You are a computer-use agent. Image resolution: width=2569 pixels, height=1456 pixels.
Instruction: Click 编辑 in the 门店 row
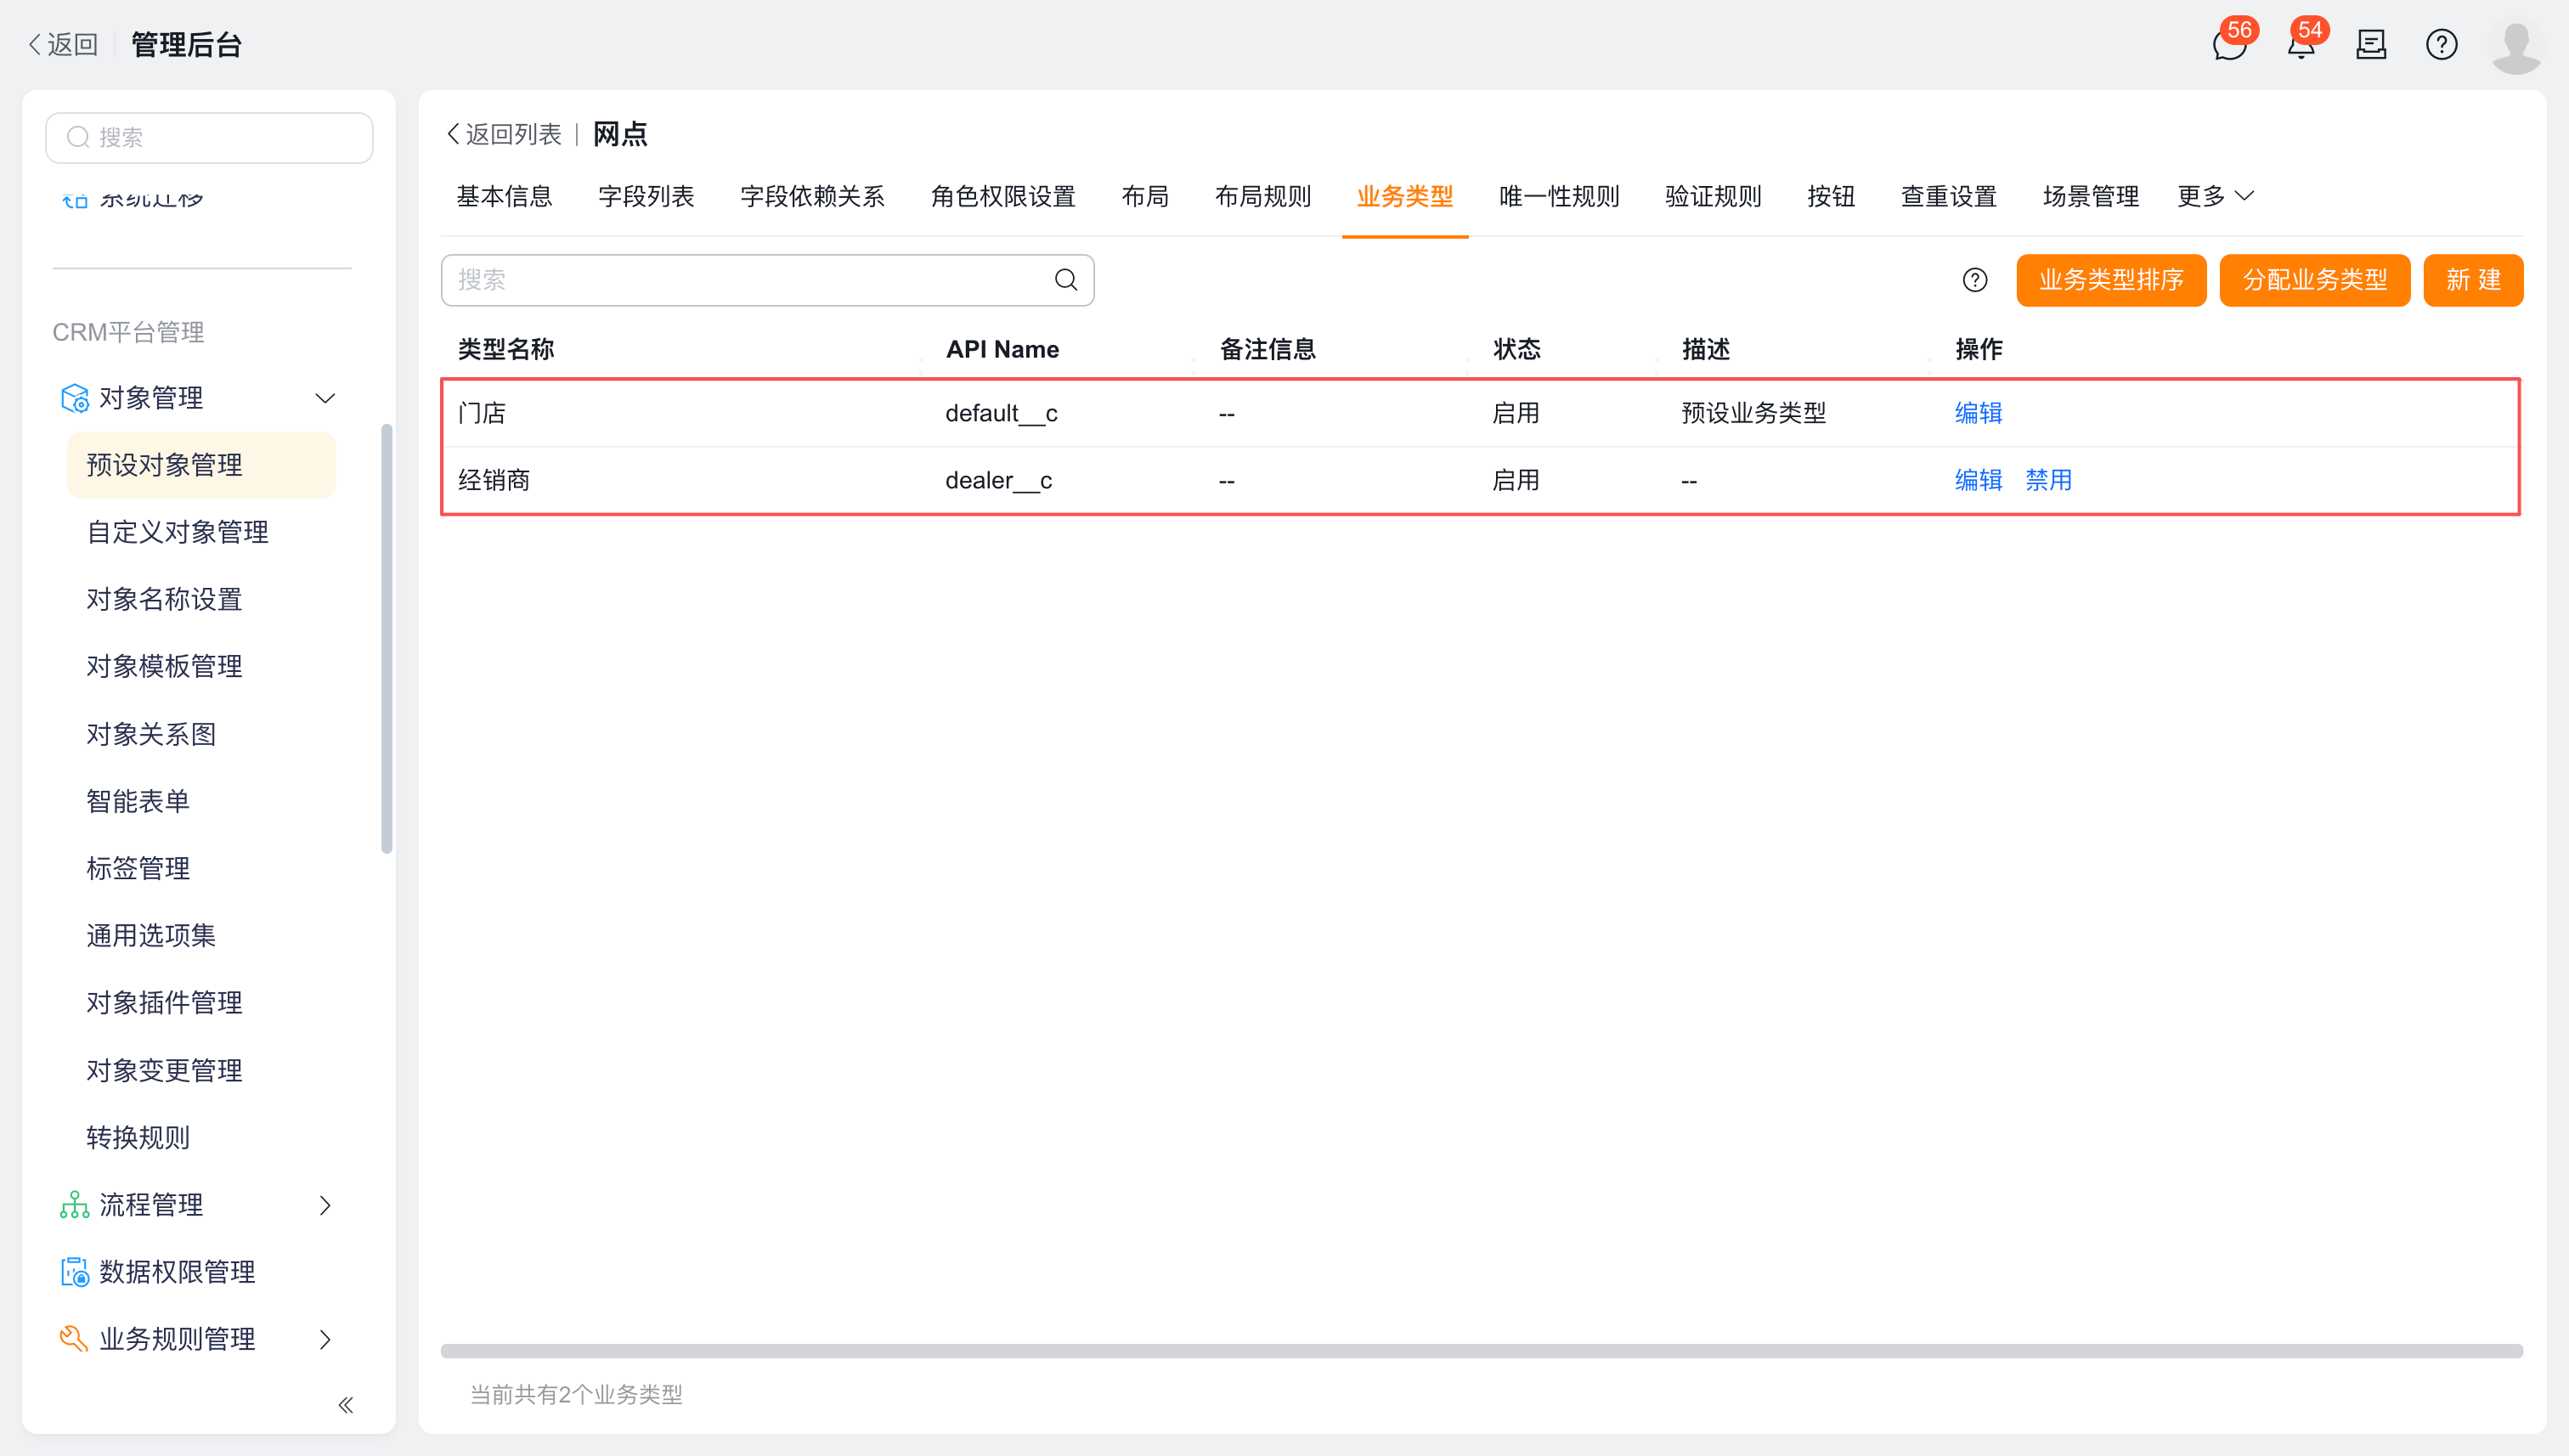1978,413
